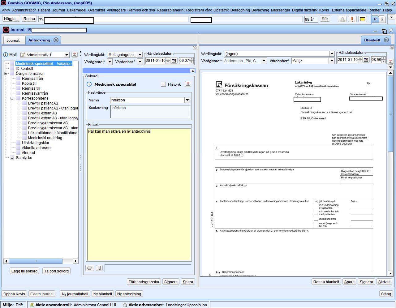396x308 pixels.
Task: Collapse the Korrespondens tree node
Action: (12, 98)
